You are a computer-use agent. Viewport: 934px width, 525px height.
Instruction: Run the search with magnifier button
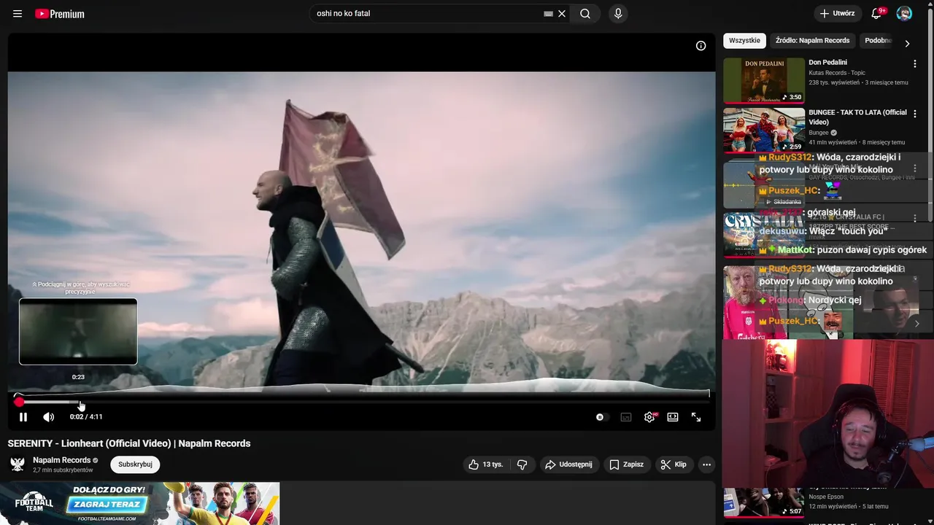pos(585,14)
